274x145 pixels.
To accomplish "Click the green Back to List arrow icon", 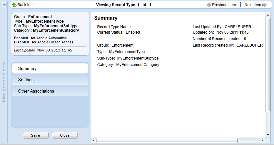I will [x=14, y=5].
